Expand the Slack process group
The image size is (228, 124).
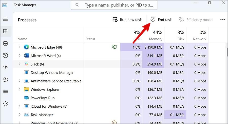pyautogui.click(x=20, y=64)
